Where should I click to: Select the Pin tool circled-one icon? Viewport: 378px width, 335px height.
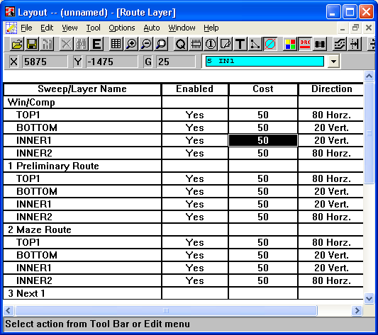[211, 45]
